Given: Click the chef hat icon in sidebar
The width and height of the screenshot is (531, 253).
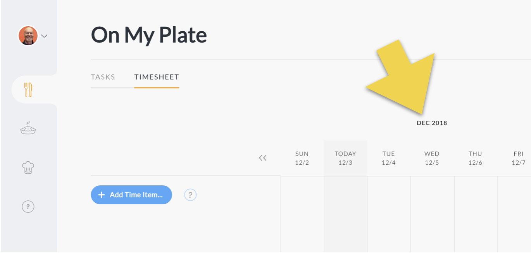Looking at the screenshot, I should 28,168.
